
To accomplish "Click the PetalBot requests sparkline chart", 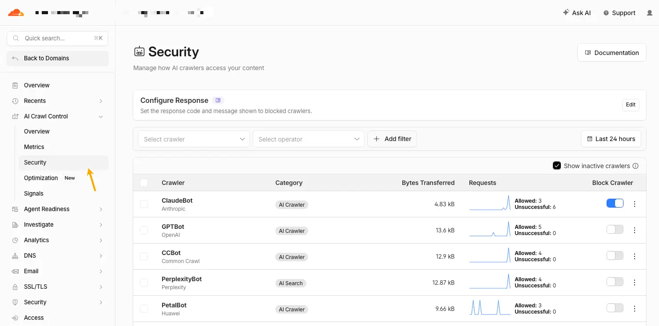I will (490, 308).
